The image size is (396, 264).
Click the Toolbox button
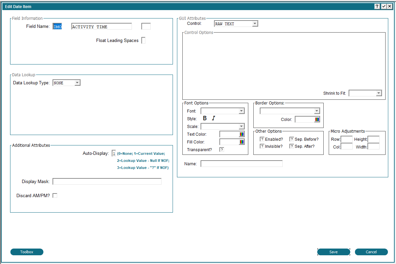pyautogui.click(x=27, y=252)
